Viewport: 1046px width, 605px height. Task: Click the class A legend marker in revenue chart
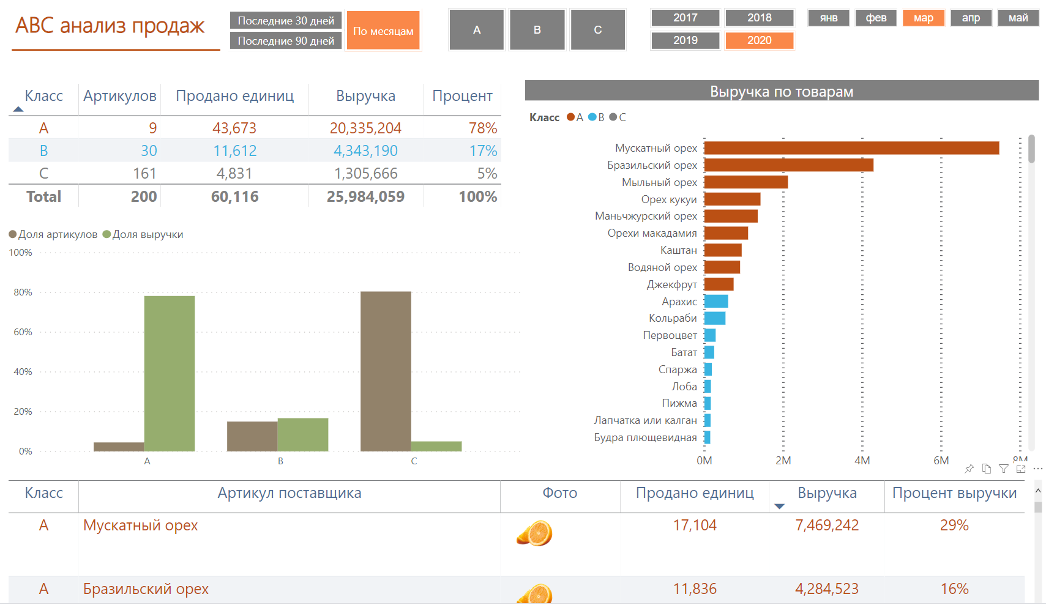tap(570, 117)
